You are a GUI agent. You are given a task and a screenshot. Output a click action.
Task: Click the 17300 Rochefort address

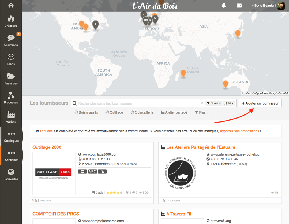229,164
